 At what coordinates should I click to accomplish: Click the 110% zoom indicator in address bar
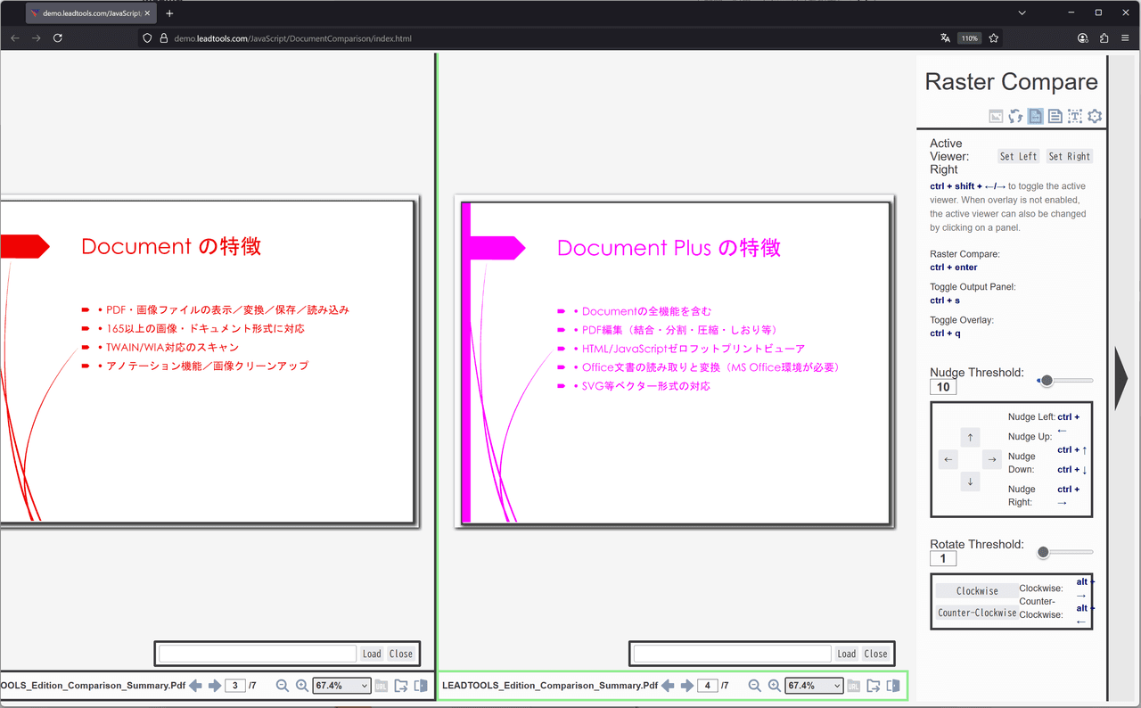pyautogui.click(x=970, y=38)
